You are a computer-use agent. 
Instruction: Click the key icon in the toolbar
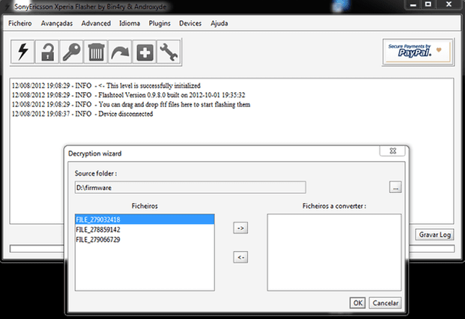71,52
